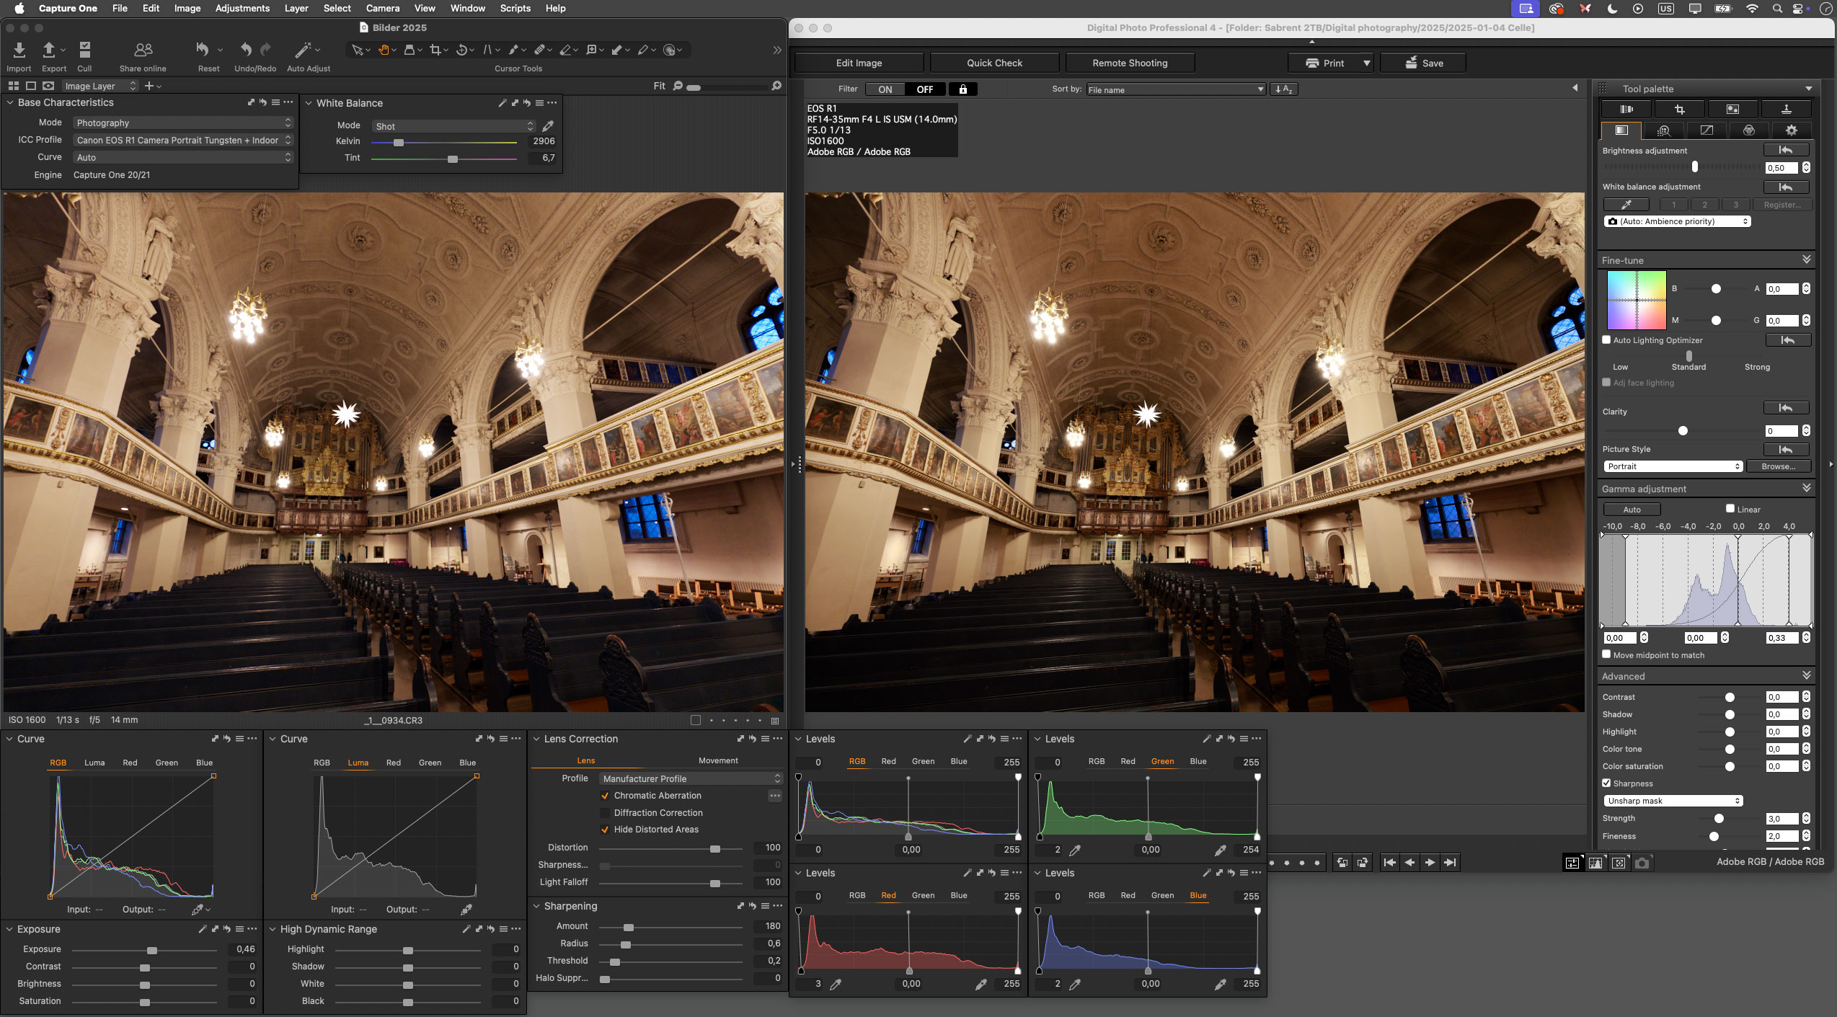
Task: Check the Linear gamma checkbox
Action: (1730, 509)
